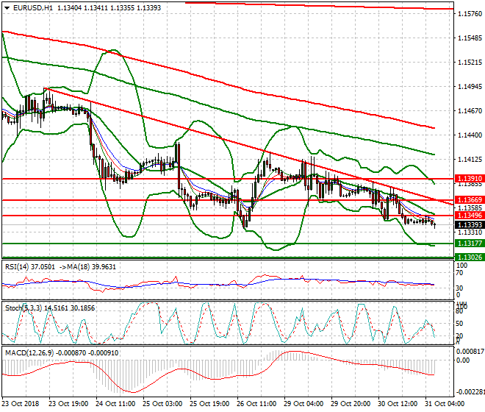Select the 1.15215 price axis value
Image resolution: width=485 pixels, height=412 pixels.
(470, 63)
